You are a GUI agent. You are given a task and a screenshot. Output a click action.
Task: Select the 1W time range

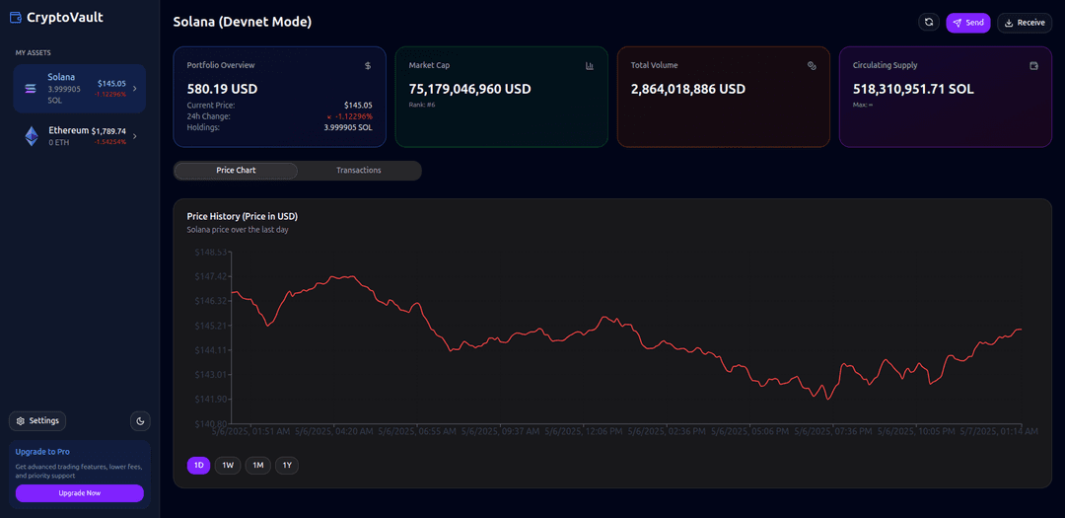point(228,465)
